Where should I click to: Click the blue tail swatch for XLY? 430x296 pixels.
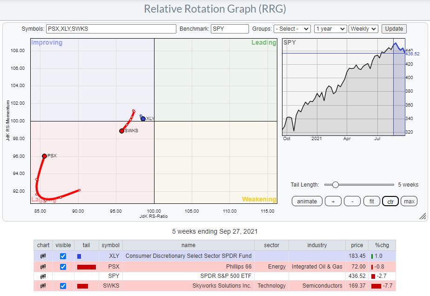(x=79, y=256)
